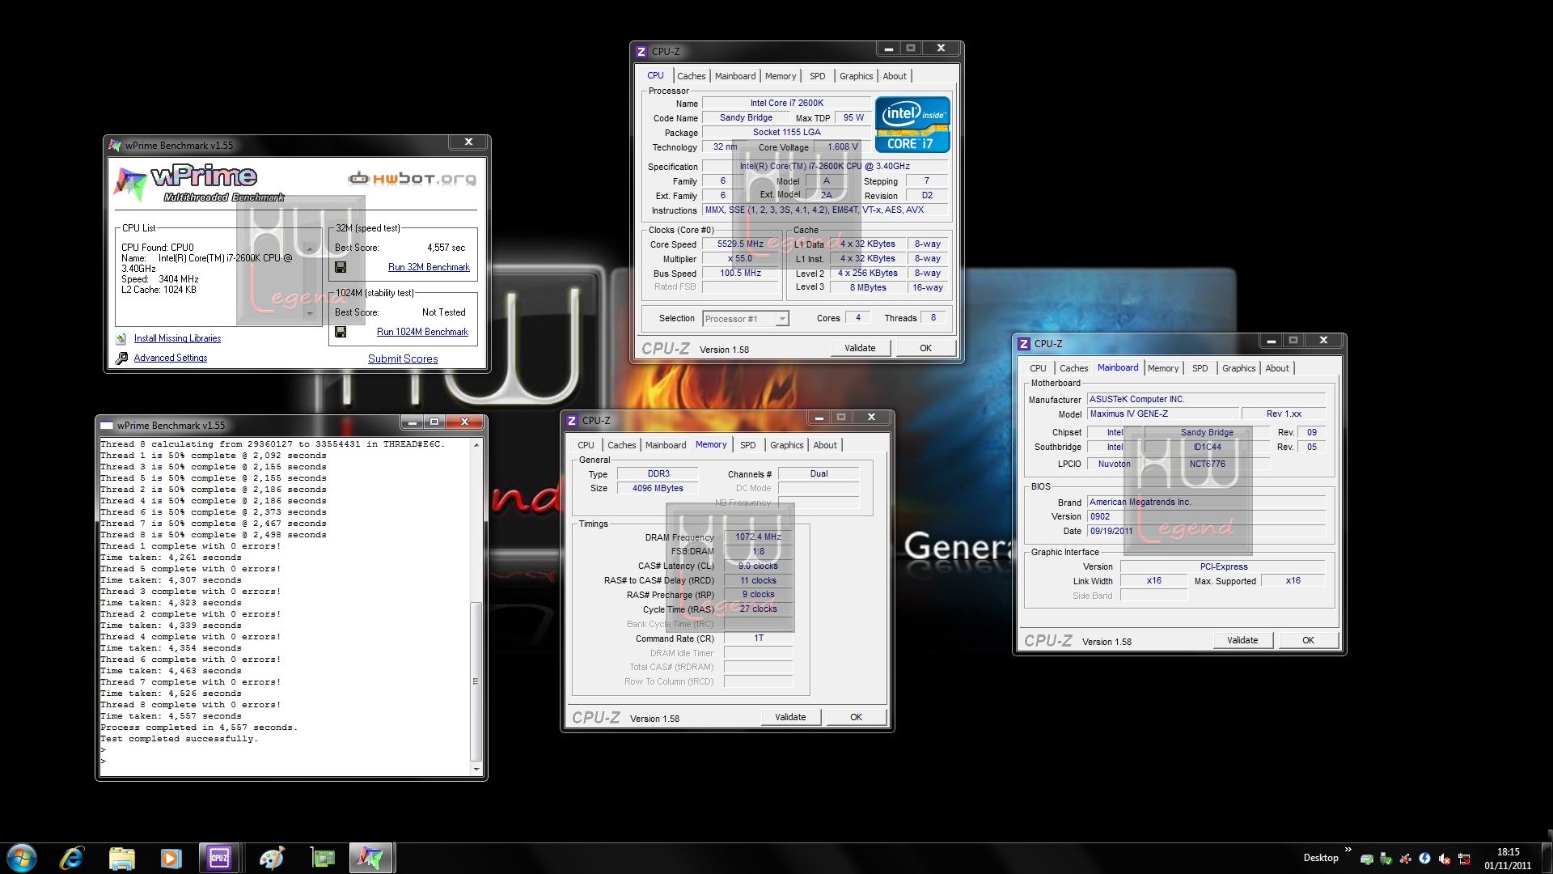Image resolution: width=1553 pixels, height=874 pixels.
Task: Click the console window scrollbar down arrow
Action: [x=476, y=769]
